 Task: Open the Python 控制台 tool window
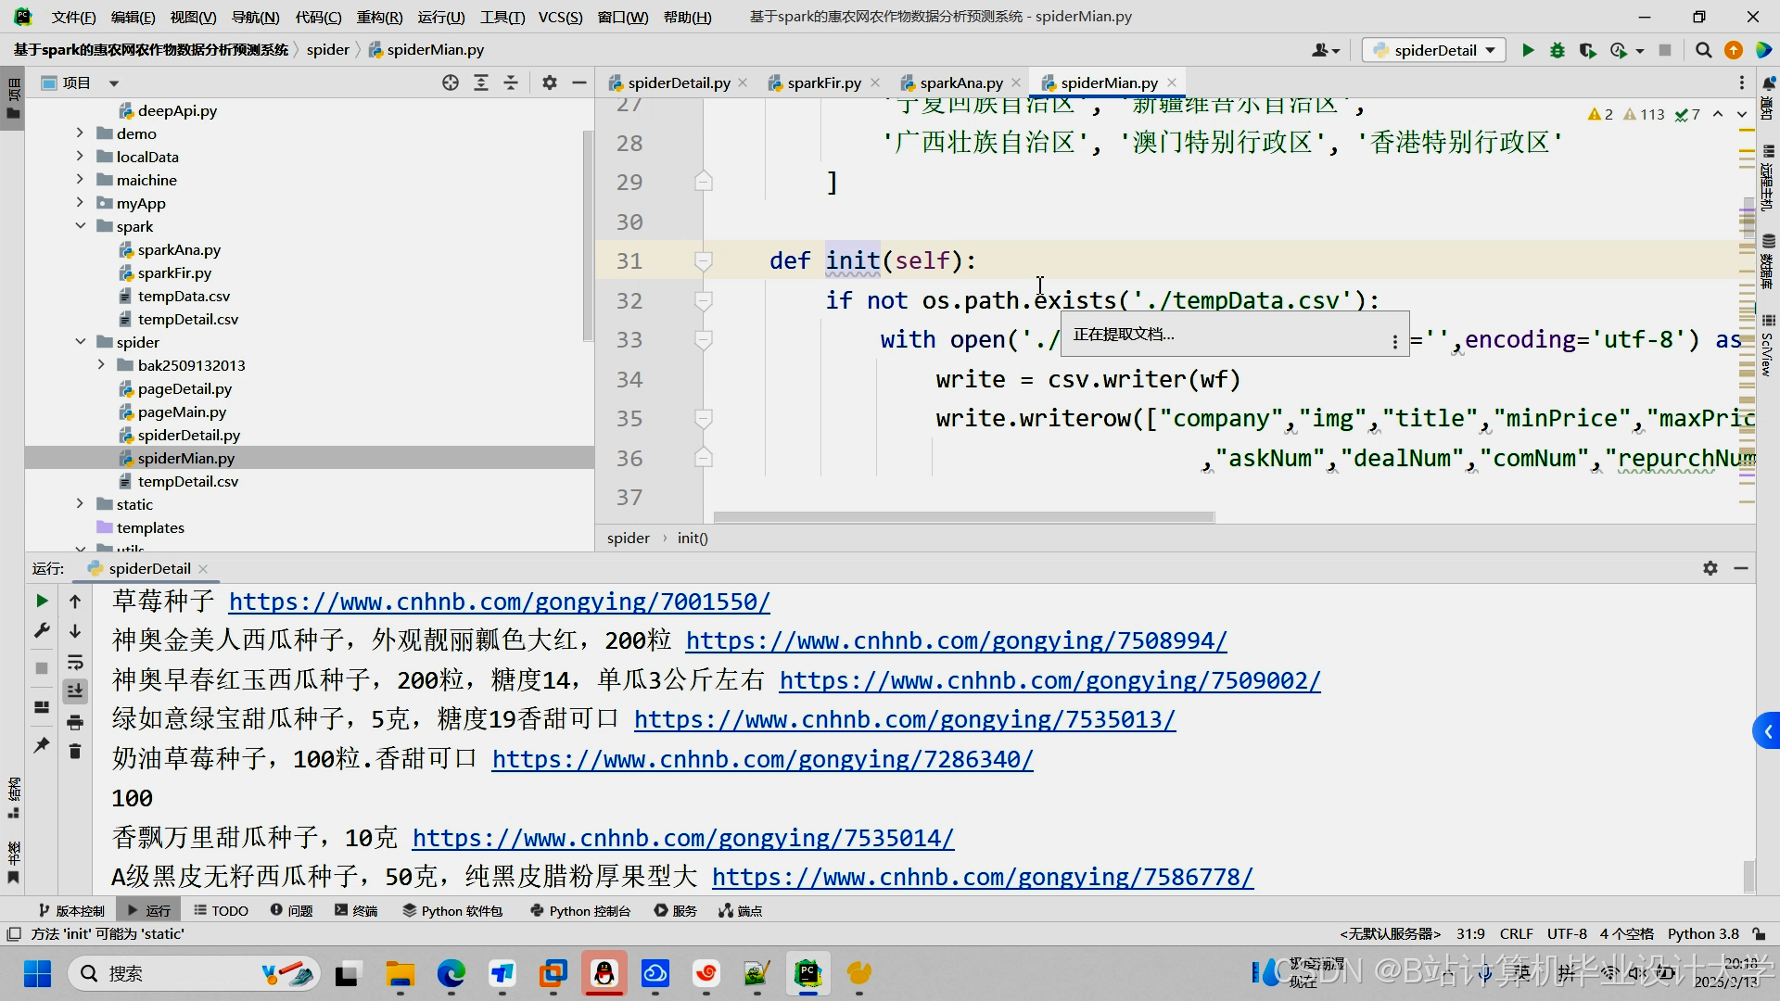pyautogui.click(x=579, y=911)
